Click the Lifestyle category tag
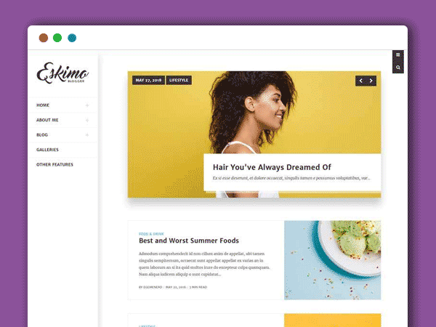436x327 pixels. click(179, 81)
